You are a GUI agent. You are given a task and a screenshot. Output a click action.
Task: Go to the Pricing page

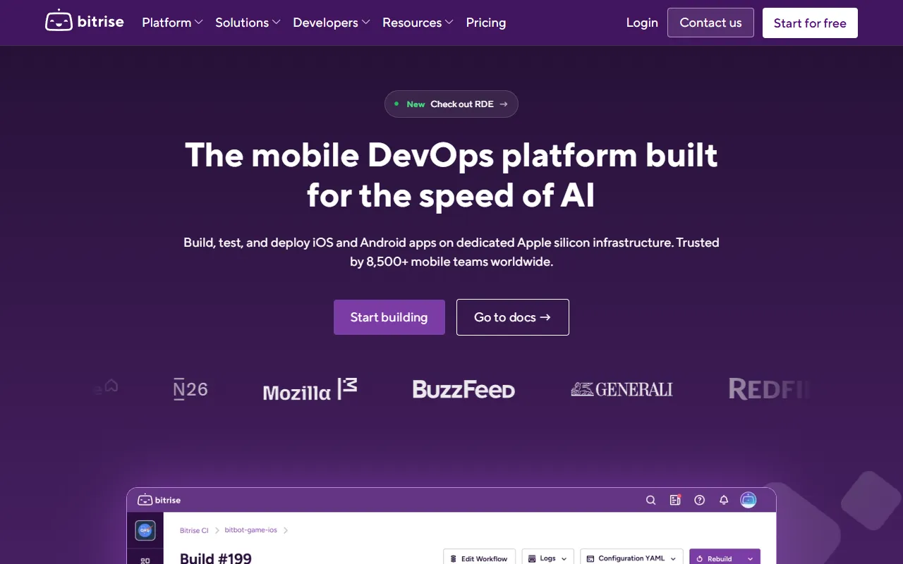486,23
